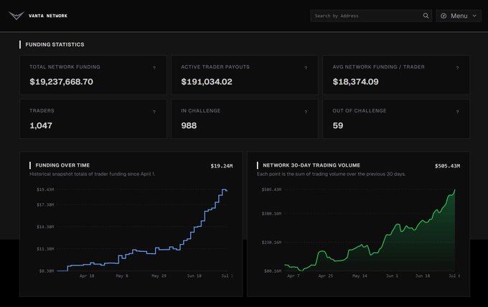Image resolution: width=488 pixels, height=307 pixels.
Task: Open help icon on In Challenge card
Action: 306,112
